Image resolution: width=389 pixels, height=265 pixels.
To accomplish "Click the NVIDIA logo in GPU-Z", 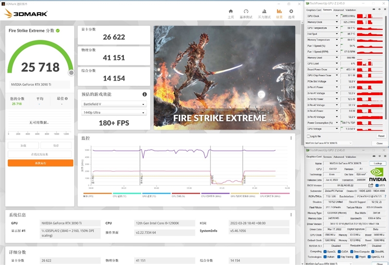I will pyautogui.click(x=377, y=175).
